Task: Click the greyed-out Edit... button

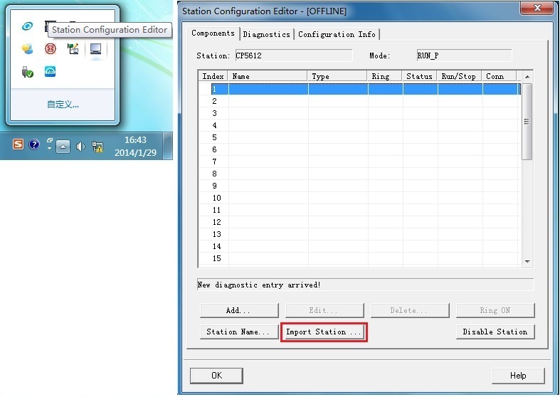Action: click(324, 311)
